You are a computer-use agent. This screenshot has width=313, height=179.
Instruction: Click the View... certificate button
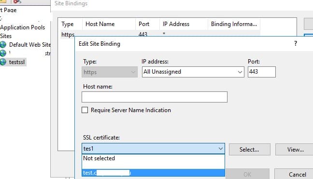[296, 149]
